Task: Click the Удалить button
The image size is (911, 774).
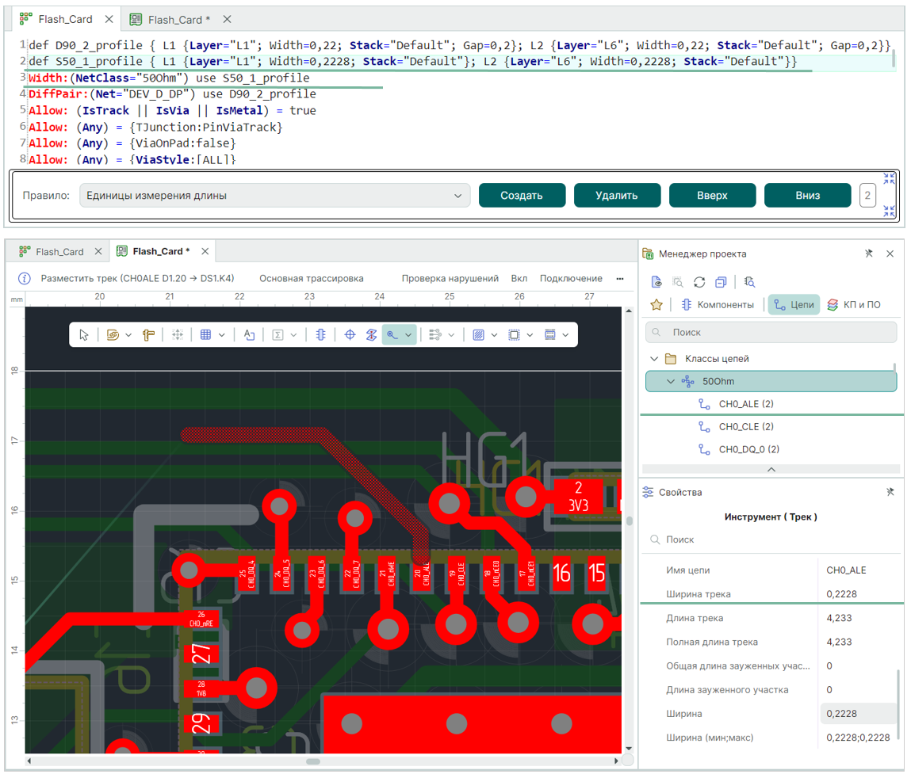Action: tap(617, 196)
